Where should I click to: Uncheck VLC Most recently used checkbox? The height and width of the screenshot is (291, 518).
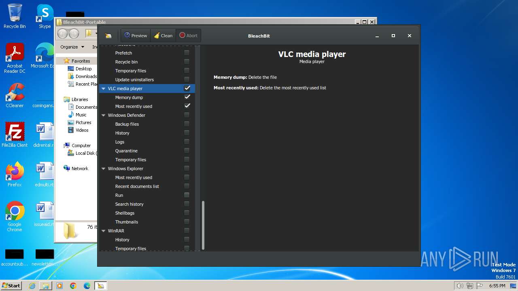[x=187, y=106]
